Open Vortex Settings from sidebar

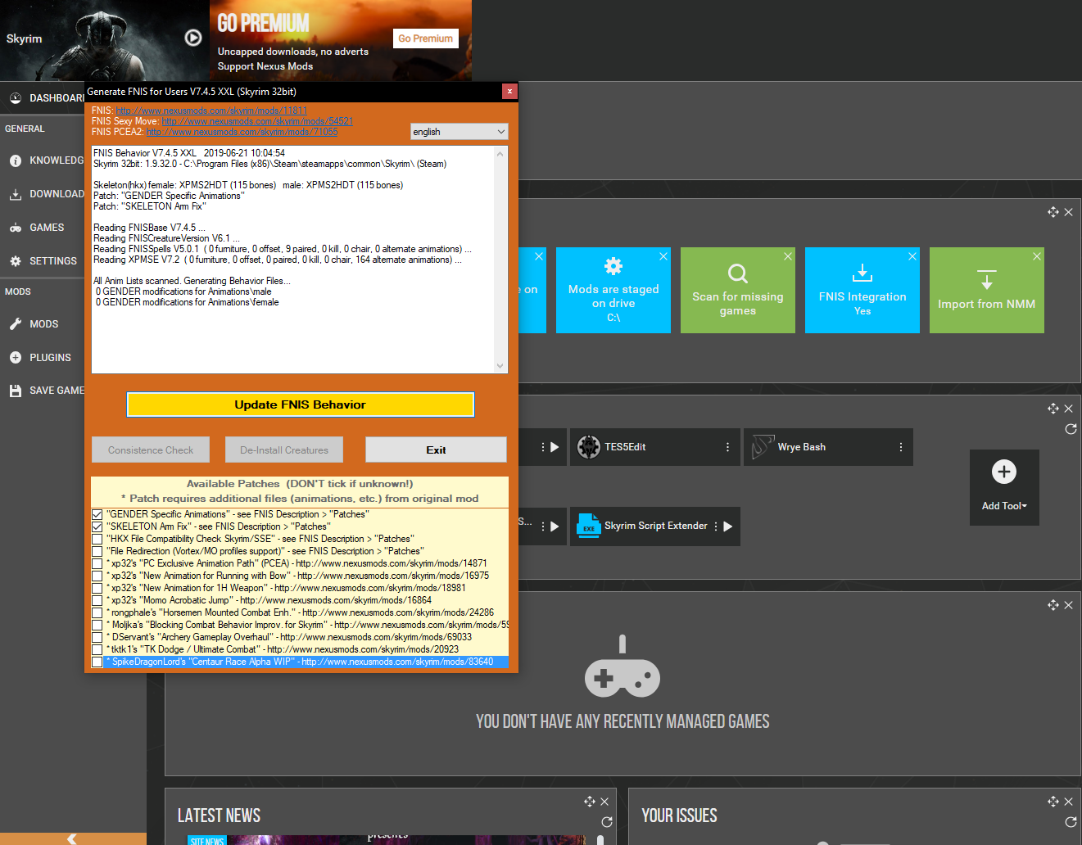click(x=43, y=261)
